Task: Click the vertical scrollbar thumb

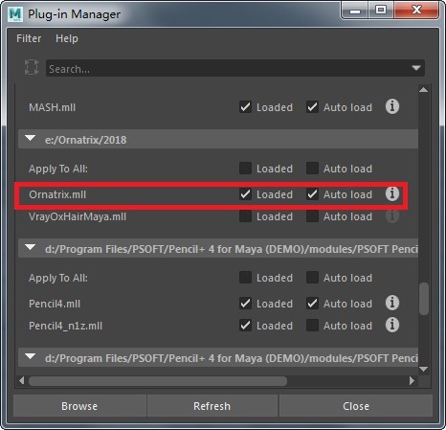Action: point(424,299)
